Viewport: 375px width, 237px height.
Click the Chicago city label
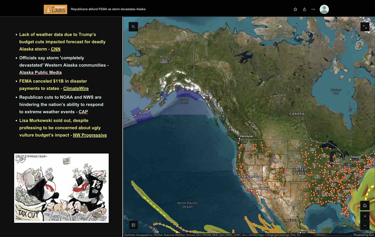pos(335,163)
